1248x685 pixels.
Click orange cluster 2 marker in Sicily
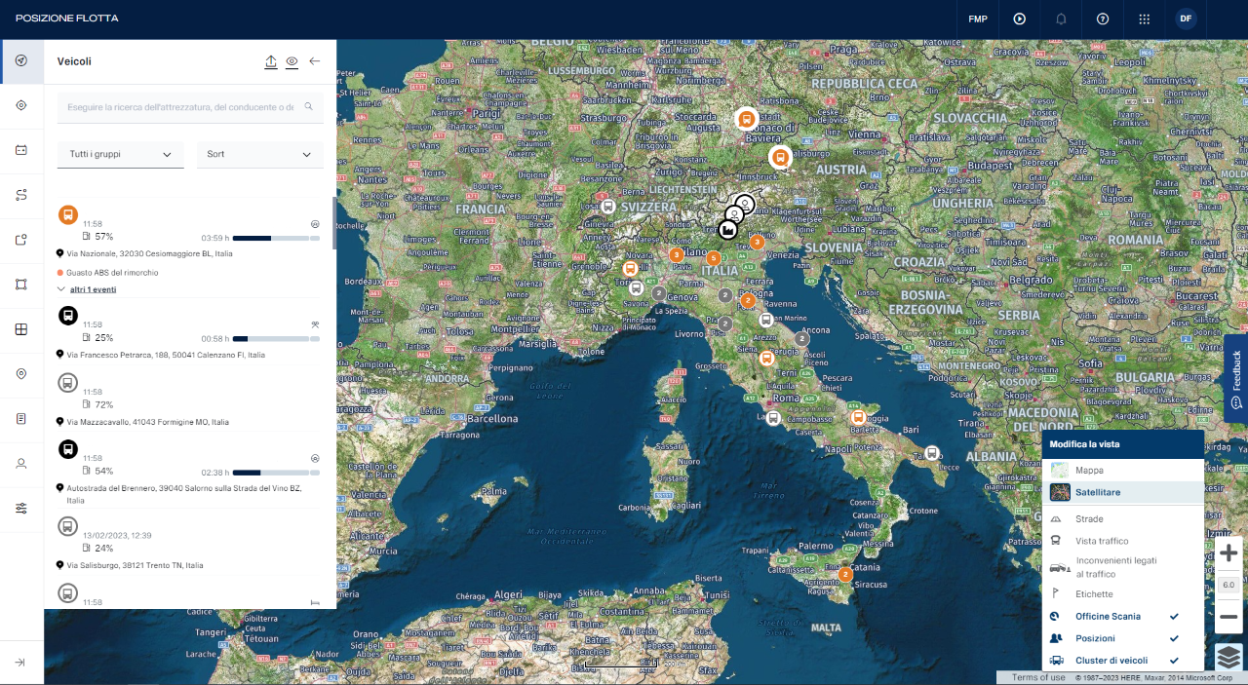[x=845, y=574]
